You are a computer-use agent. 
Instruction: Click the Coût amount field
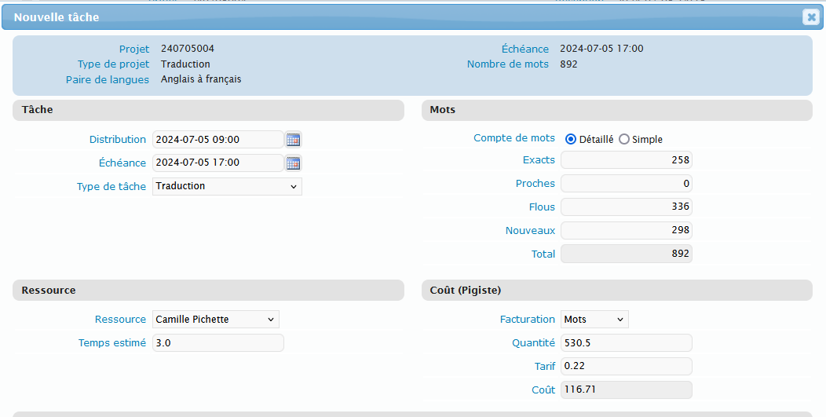[626, 390]
